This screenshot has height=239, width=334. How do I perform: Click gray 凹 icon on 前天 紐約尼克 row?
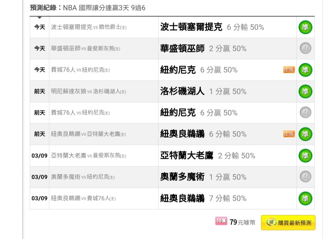(305, 112)
